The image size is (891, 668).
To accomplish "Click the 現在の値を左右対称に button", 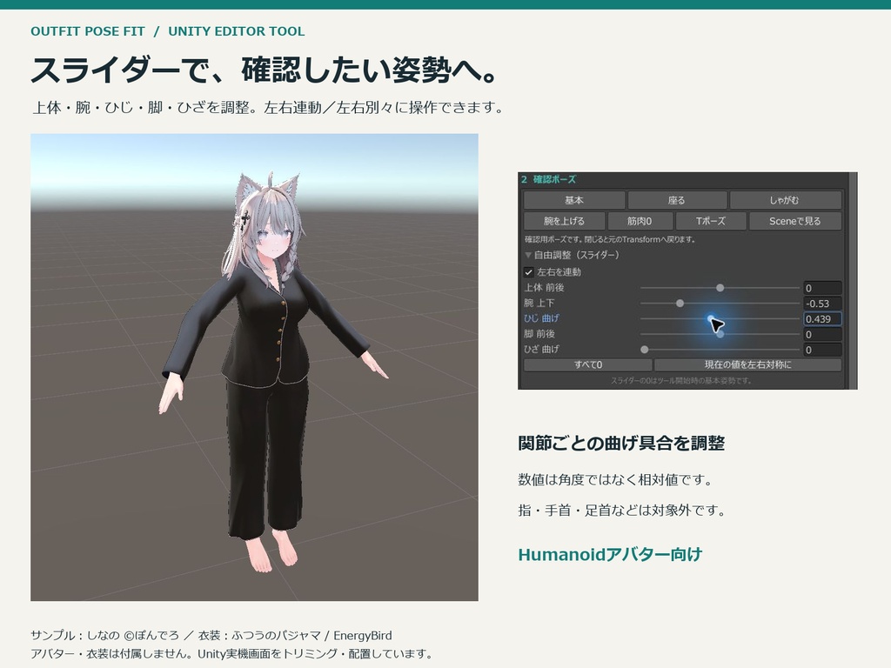I will click(747, 364).
